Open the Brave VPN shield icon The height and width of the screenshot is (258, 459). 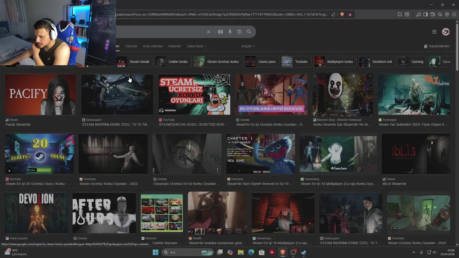click(x=447, y=14)
